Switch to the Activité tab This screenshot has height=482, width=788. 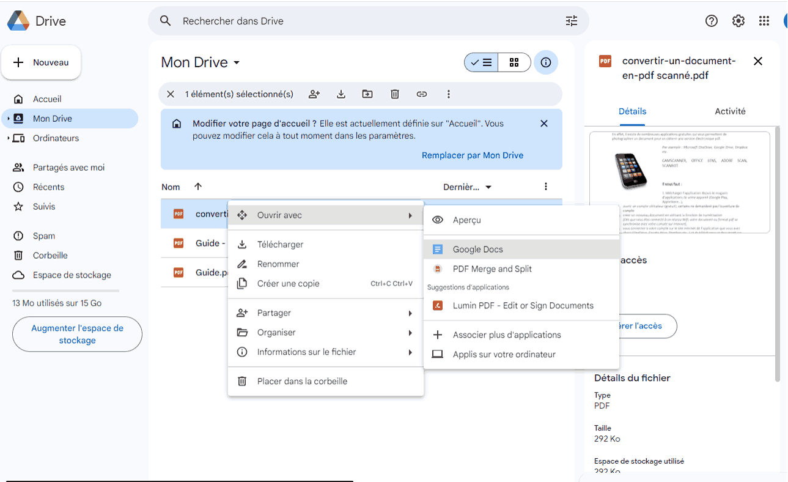coord(730,111)
